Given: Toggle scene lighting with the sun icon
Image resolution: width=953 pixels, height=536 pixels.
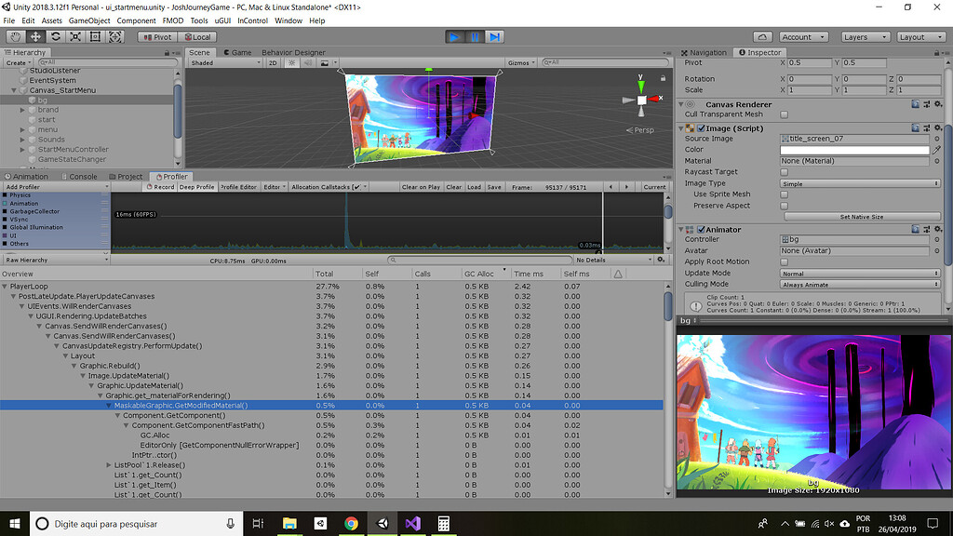Looking at the screenshot, I should [x=291, y=63].
